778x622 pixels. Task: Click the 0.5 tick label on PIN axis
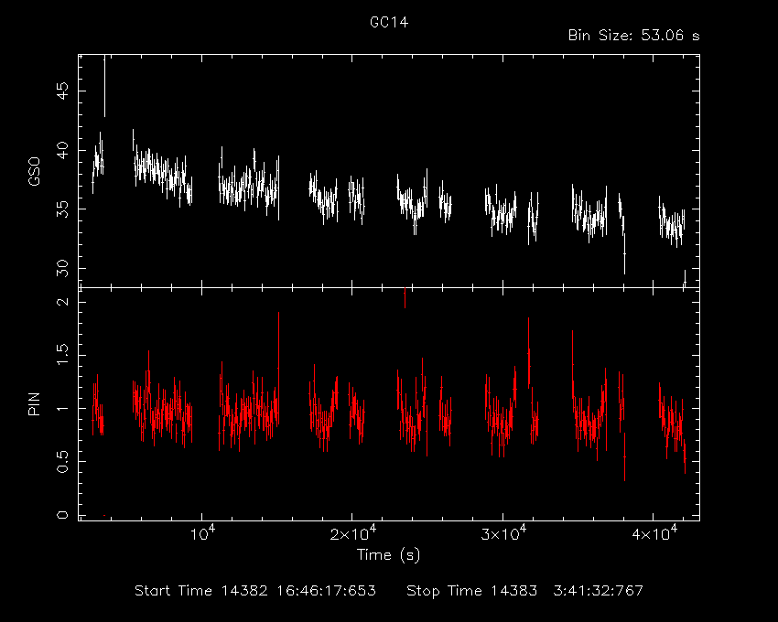point(63,461)
